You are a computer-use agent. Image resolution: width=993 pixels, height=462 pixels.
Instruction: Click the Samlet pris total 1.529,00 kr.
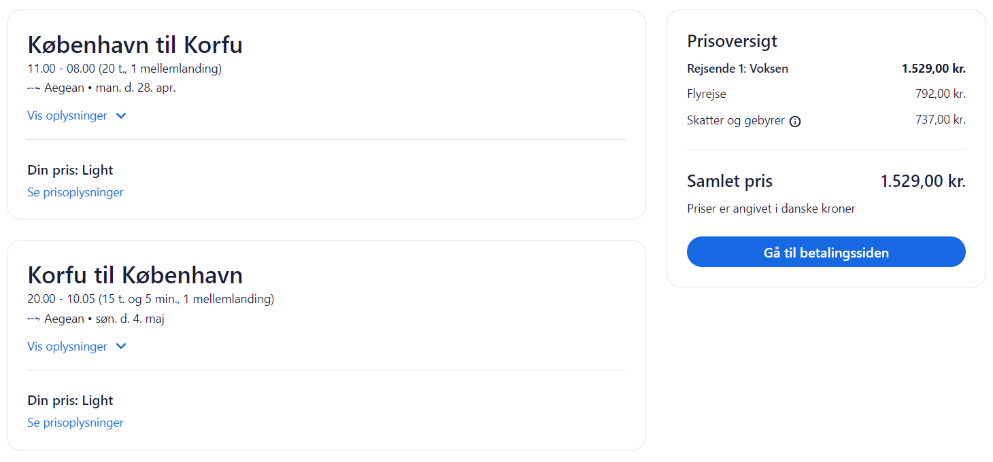point(923,181)
